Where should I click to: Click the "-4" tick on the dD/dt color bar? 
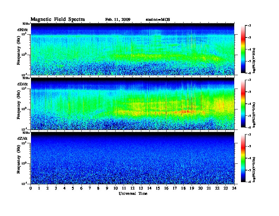(249, 104)
